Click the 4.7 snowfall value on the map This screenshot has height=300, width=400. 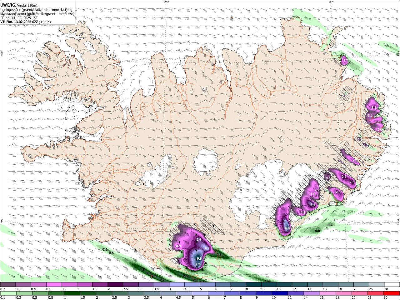tap(207, 248)
